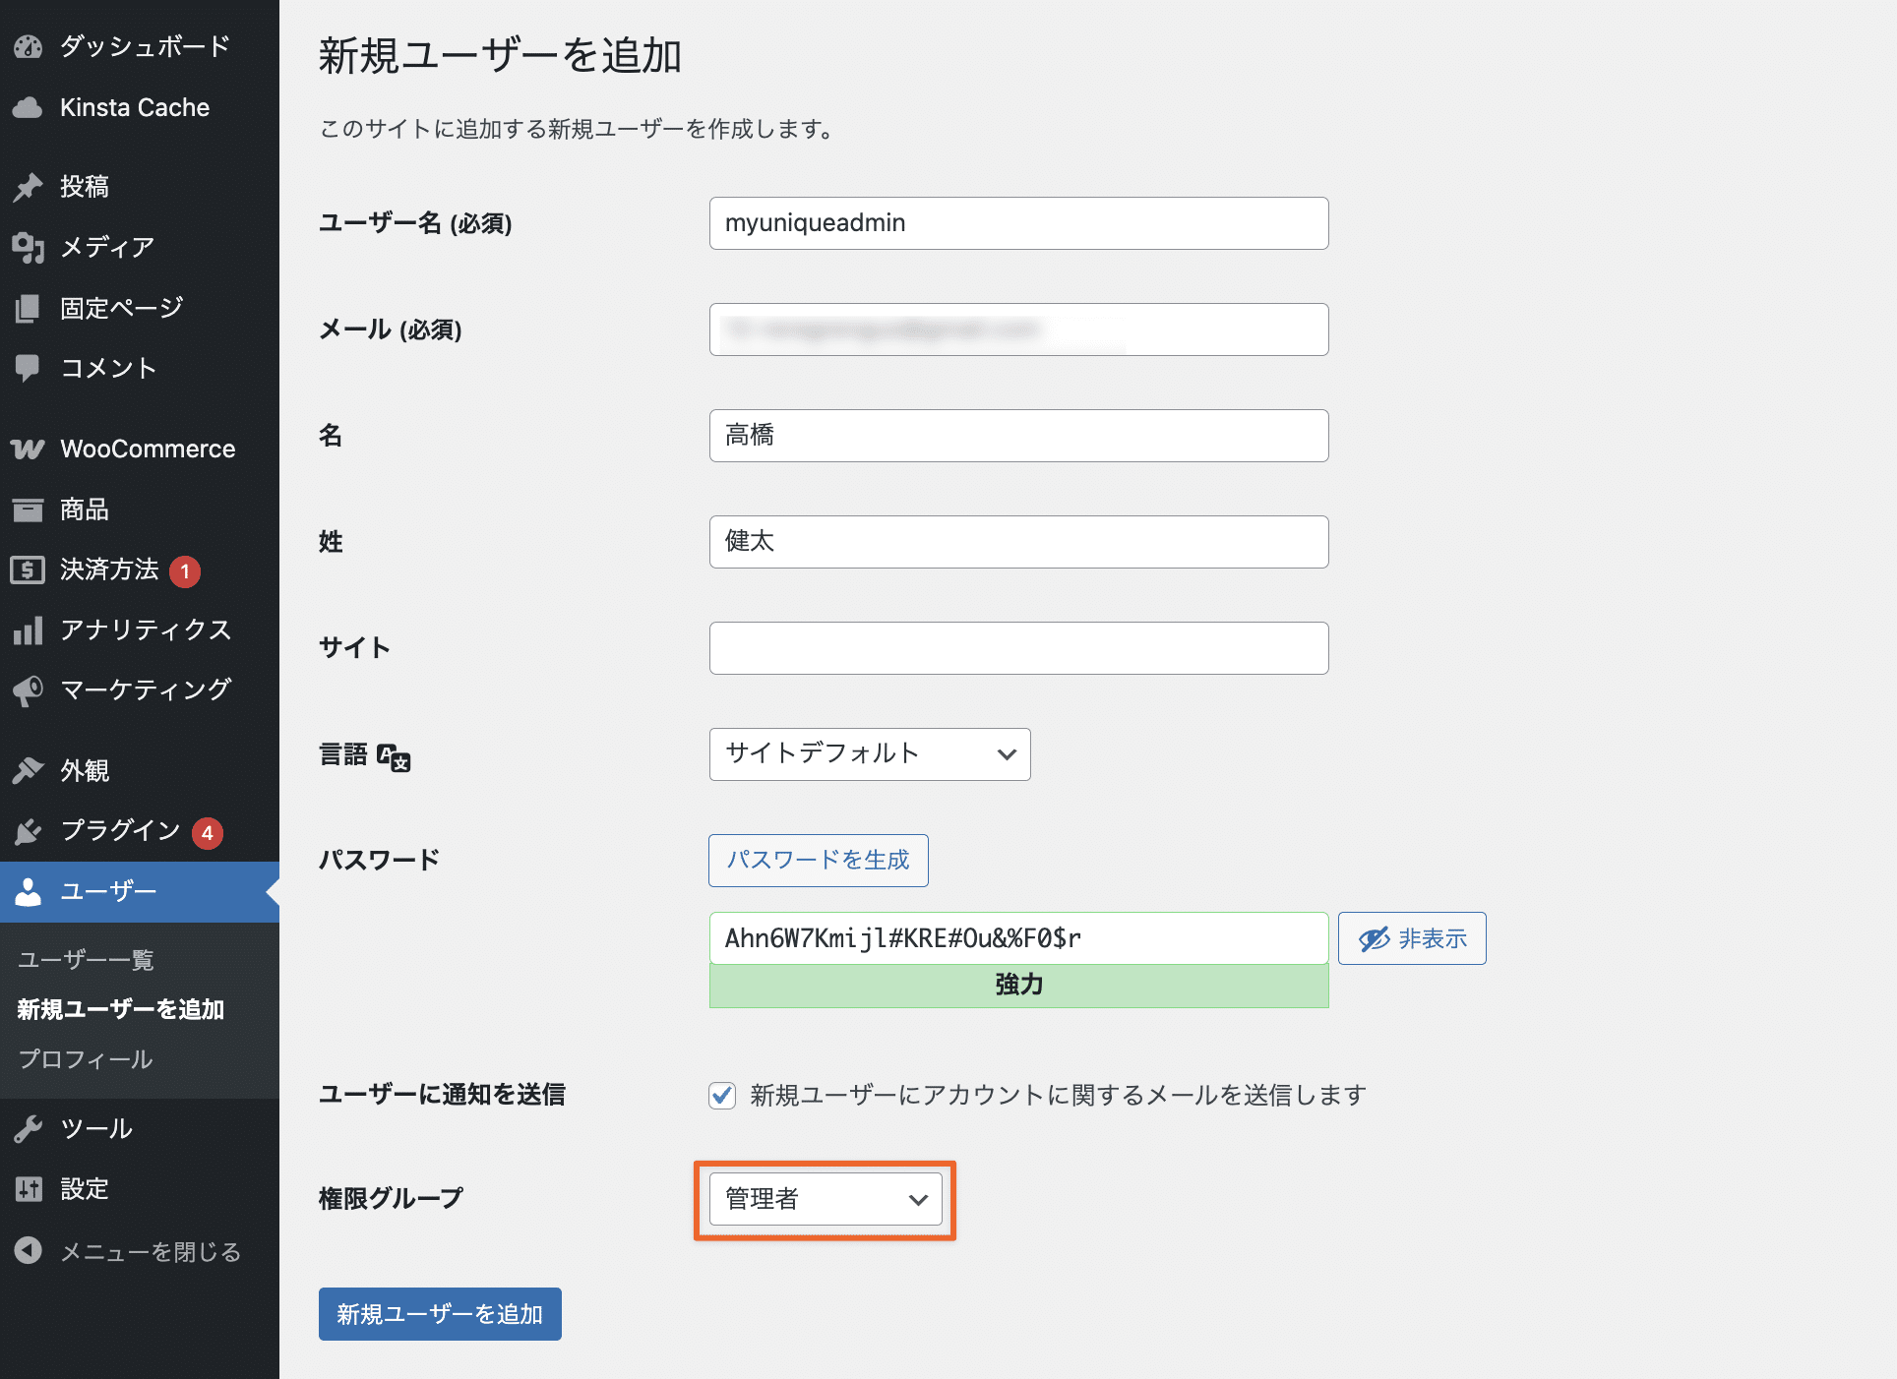This screenshot has width=1897, height=1379.
Task: Click the アナリティクス bar chart icon
Action: [x=29, y=630]
